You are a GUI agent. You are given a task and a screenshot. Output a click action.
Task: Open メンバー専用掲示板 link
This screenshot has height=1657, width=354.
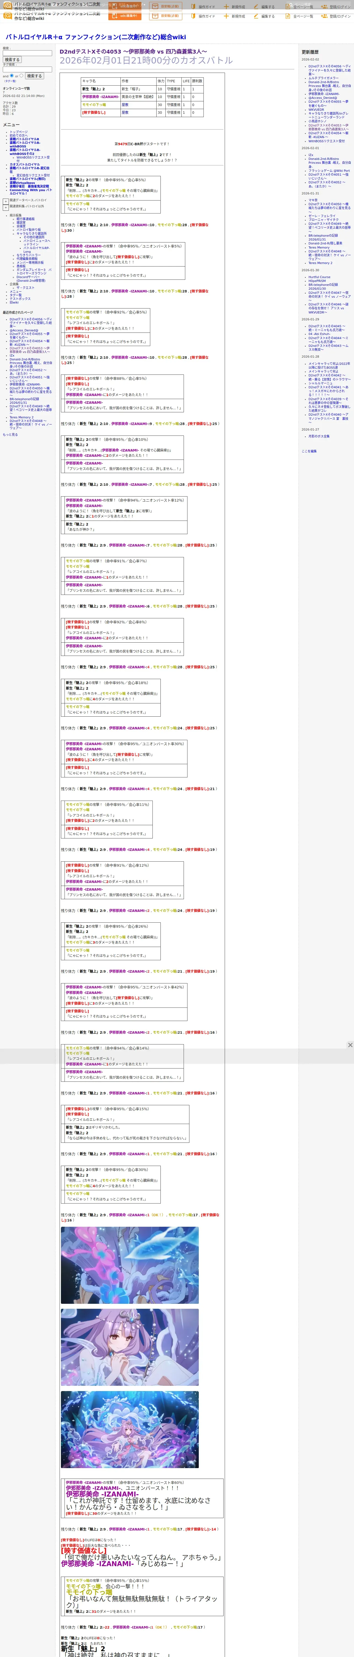(x=30, y=262)
